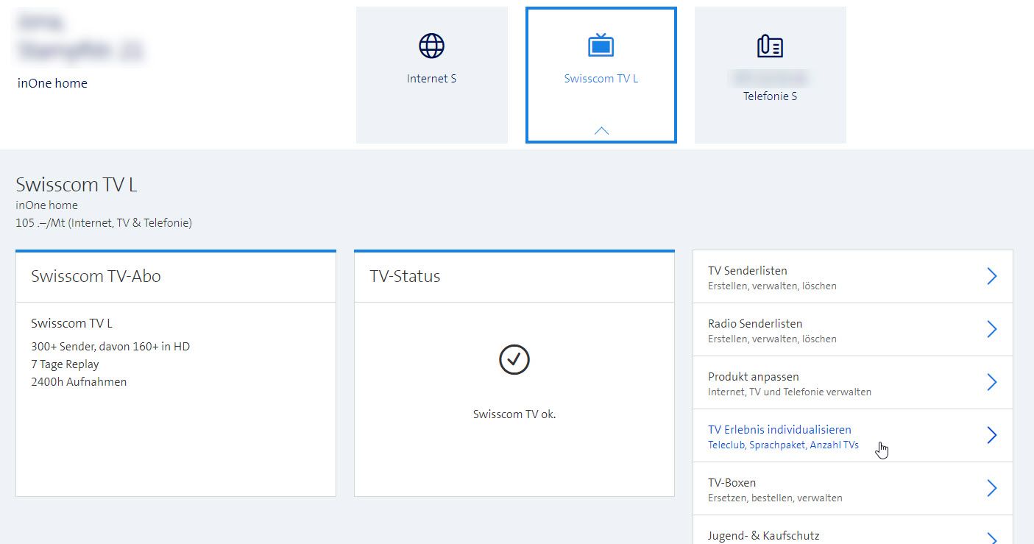Click the '2400h Aufnahmen' text
The width and height of the screenshot is (1034, 544).
click(x=79, y=381)
